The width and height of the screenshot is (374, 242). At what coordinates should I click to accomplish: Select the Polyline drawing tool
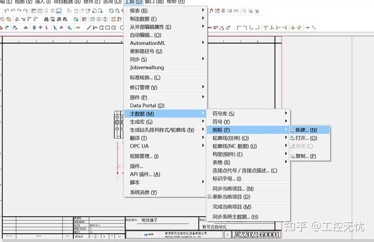(95, 28)
